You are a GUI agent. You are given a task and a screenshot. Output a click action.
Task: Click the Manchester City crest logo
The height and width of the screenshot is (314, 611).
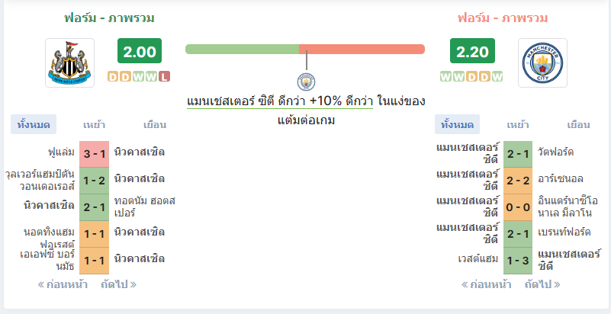pyautogui.click(x=542, y=62)
